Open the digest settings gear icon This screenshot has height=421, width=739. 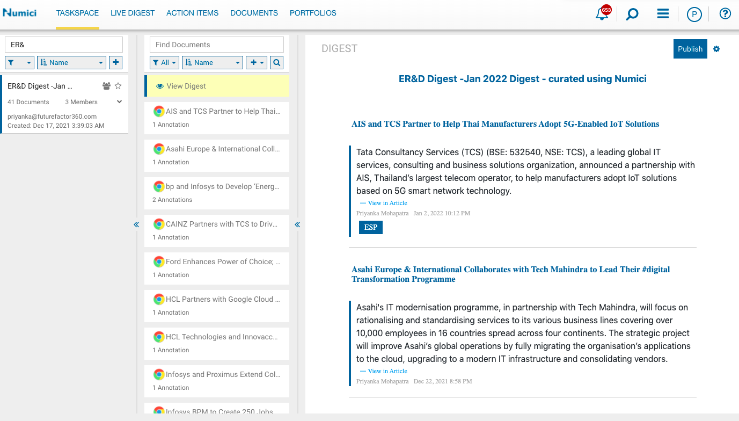pos(716,49)
